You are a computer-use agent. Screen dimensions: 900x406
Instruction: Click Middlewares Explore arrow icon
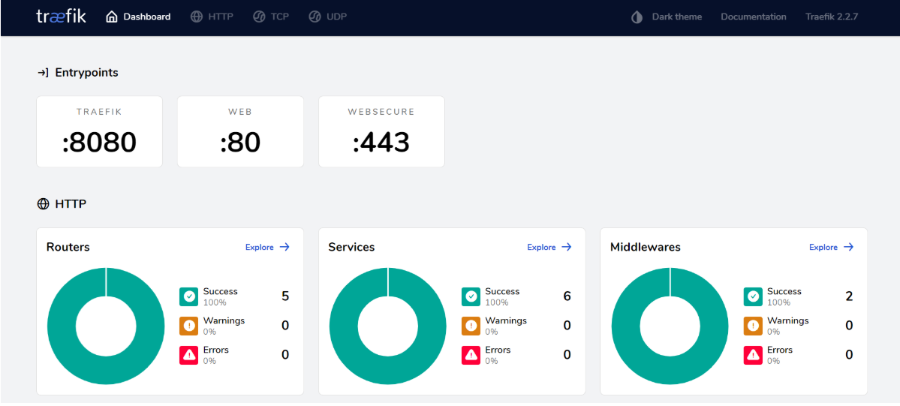pyautogui.click(x=848, y=247)
